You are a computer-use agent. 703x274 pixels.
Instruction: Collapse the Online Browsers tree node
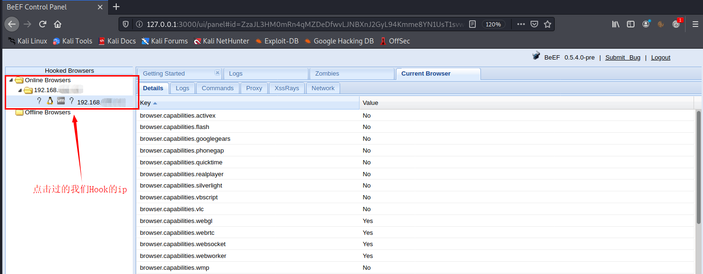click(11, 80)
